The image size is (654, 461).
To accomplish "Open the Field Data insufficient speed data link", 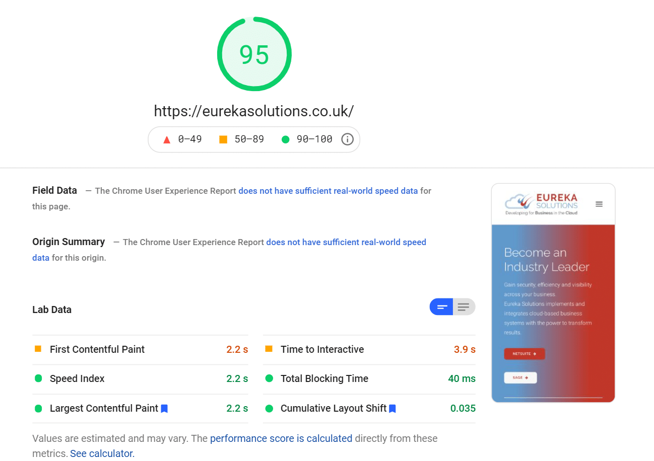I will coord(327,191).
